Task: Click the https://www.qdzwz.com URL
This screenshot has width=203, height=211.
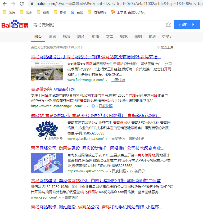Action: coord(86,171)
